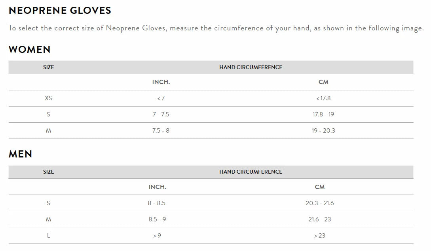Click the WOMEN section heading
The width and height of the screenshot is (431, 251).
[30, 50]
